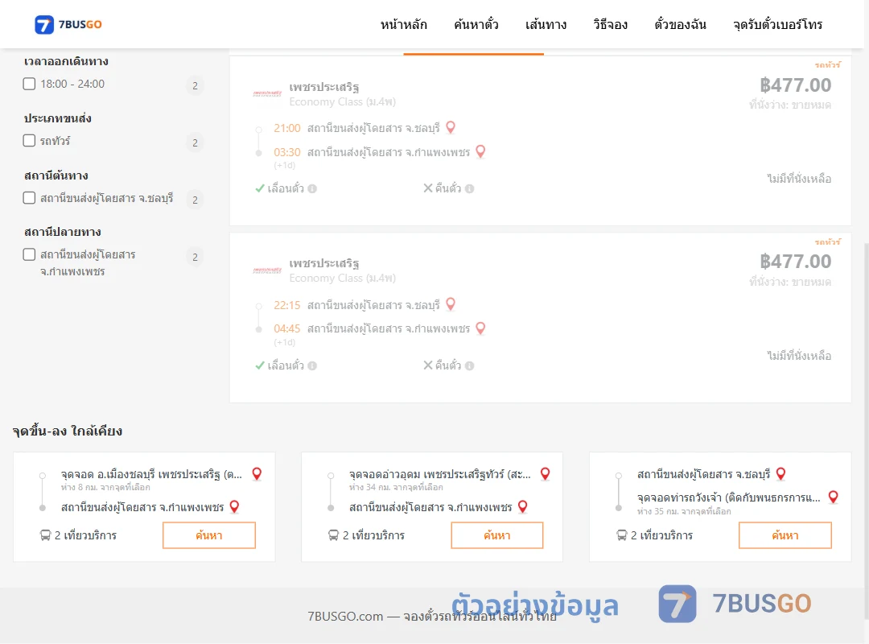869x644 pixels.
Task: Click info icon beside คืนตั๋ว in second trip
Action: pos(469,365)
